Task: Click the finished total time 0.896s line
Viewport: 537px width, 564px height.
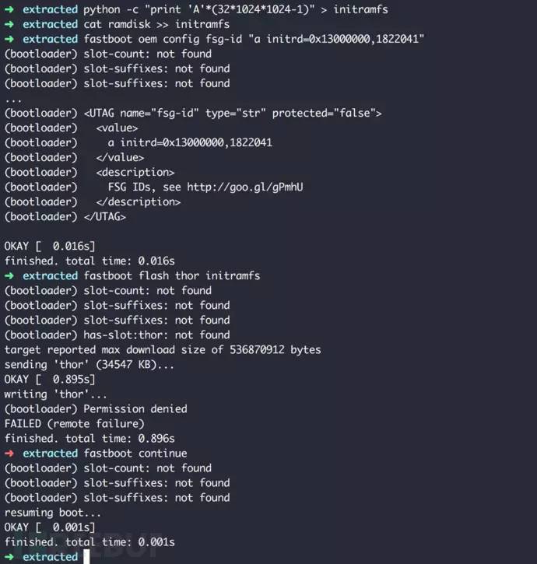Action: 89,438
